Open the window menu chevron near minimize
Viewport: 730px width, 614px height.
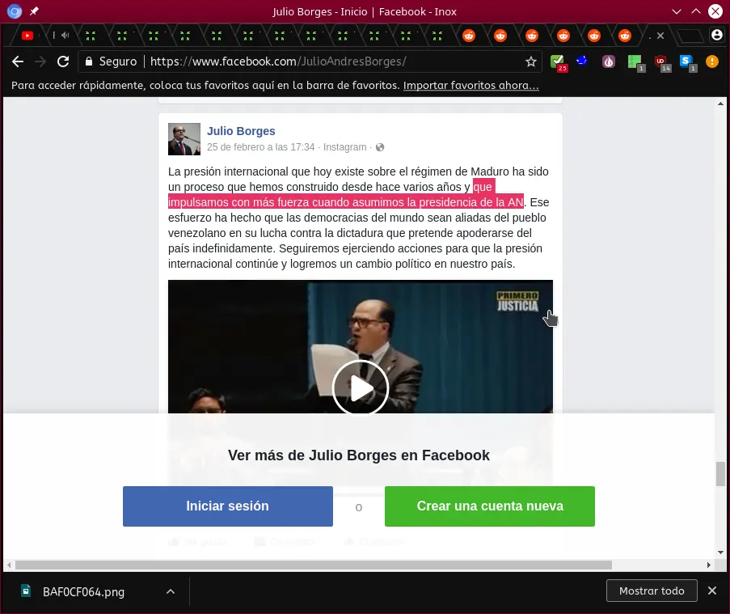click(x=676, y=11)
